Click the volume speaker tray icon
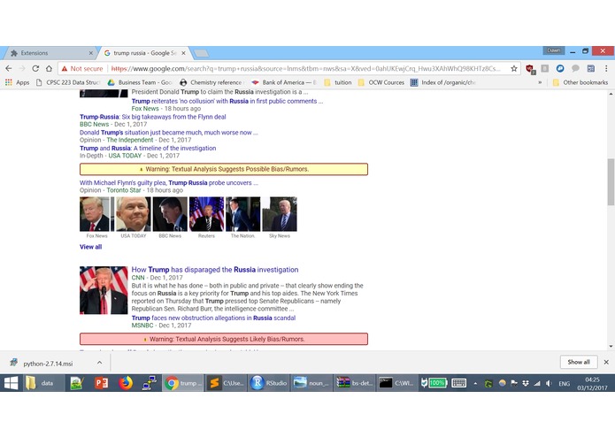Image resolution: width=615 pixels, height=437 pixels. tap(549, 383)
